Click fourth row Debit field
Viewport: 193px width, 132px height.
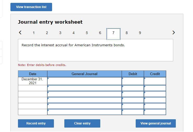[133, 100]
